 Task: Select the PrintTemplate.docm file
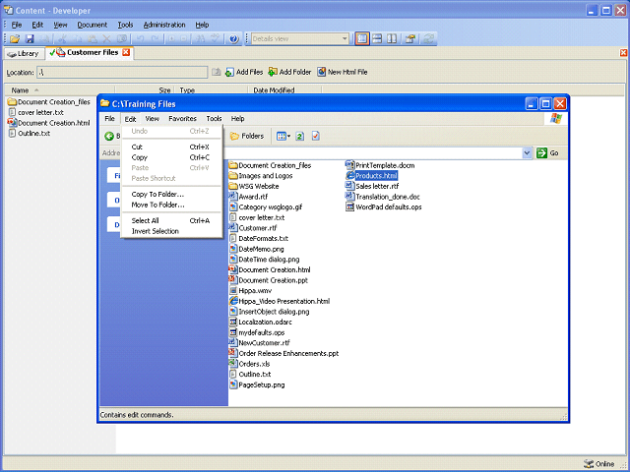click(380, 165)
